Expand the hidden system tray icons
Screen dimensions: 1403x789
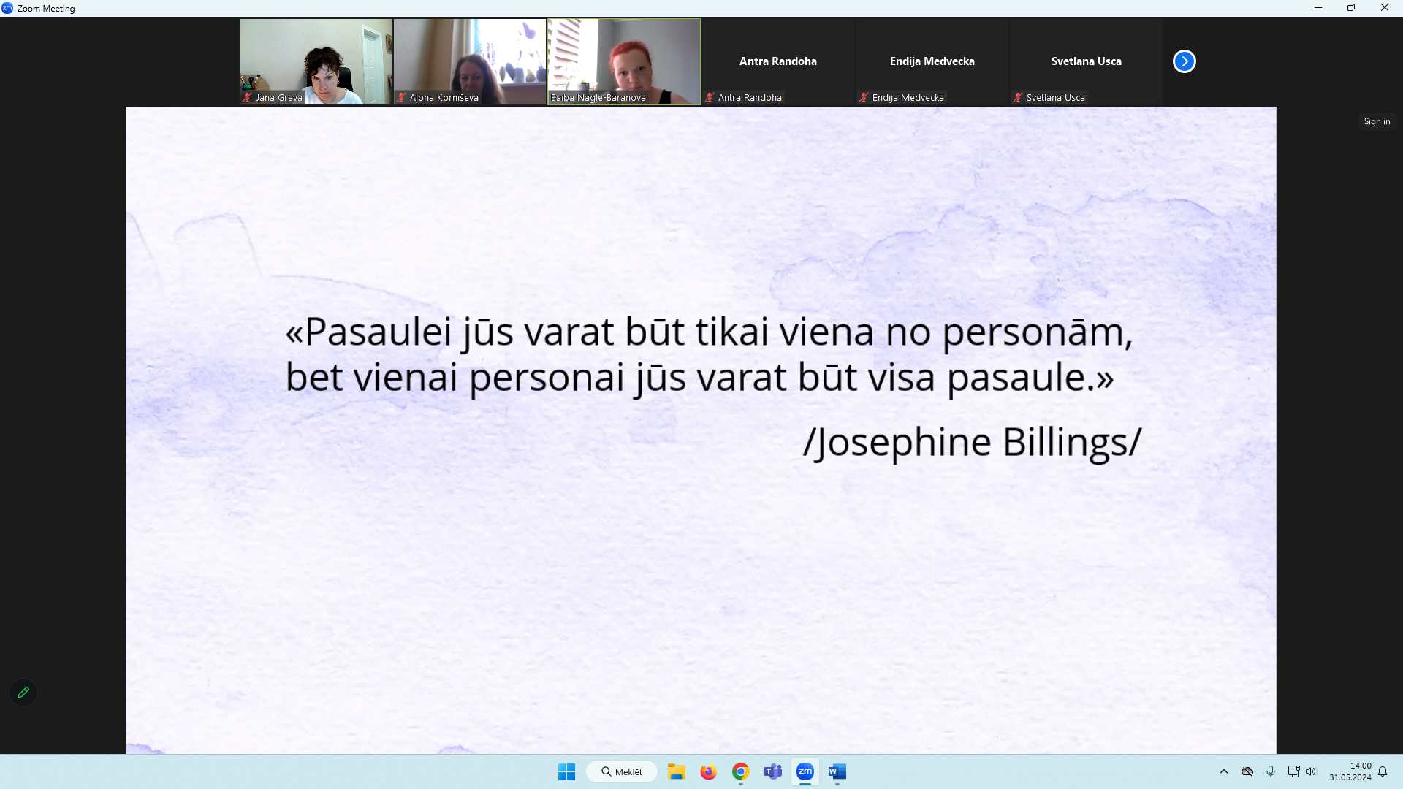pos(1223,771)
